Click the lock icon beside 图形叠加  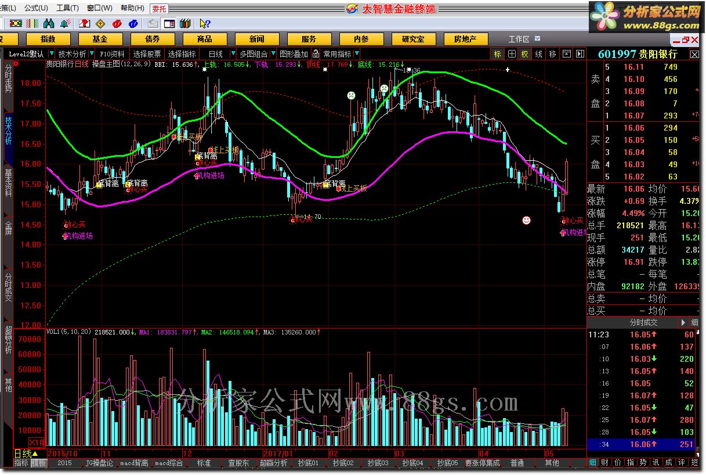pyautogui.click(x=316, y=54)
